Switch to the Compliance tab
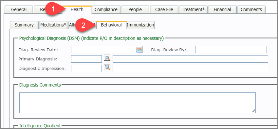Screen dimensions: 278x129 tap(106, 9)
